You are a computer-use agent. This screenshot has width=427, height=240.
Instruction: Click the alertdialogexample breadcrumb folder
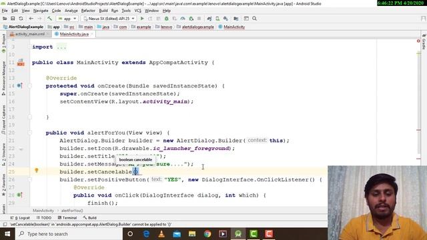click(x=195, y=27)
